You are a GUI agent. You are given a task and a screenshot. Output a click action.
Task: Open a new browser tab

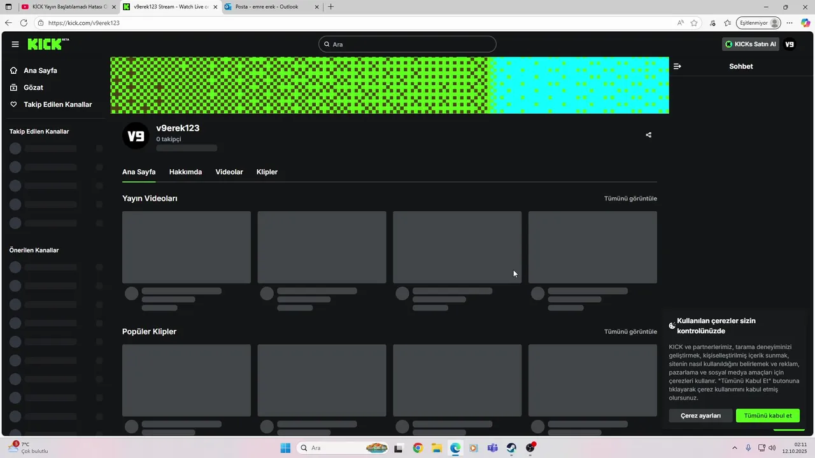click(330, 7)
